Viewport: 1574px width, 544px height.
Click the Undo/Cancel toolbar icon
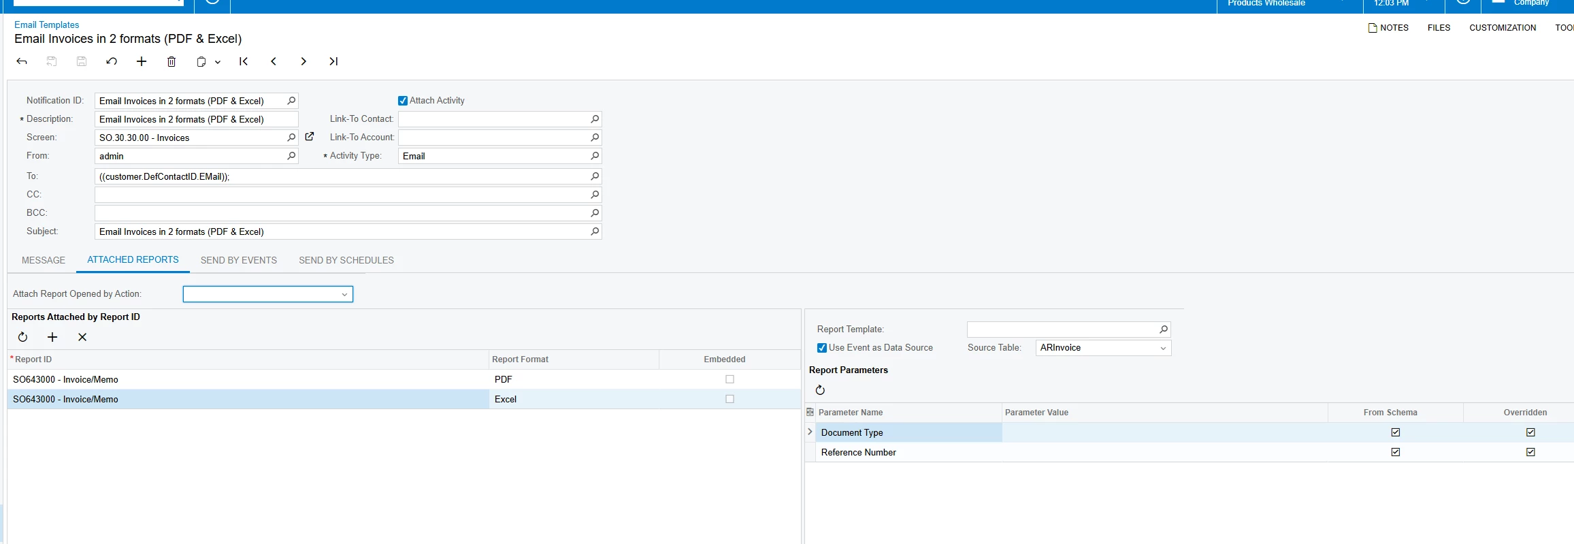[x=112, y=61]
